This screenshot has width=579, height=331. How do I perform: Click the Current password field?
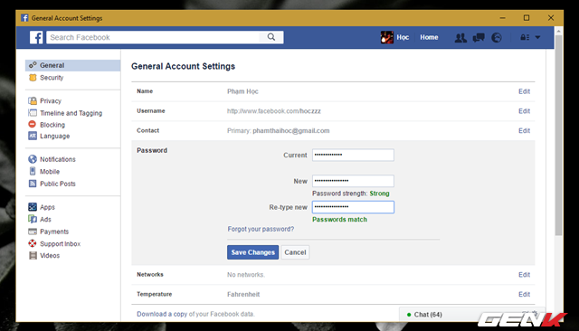coord(353,155)
